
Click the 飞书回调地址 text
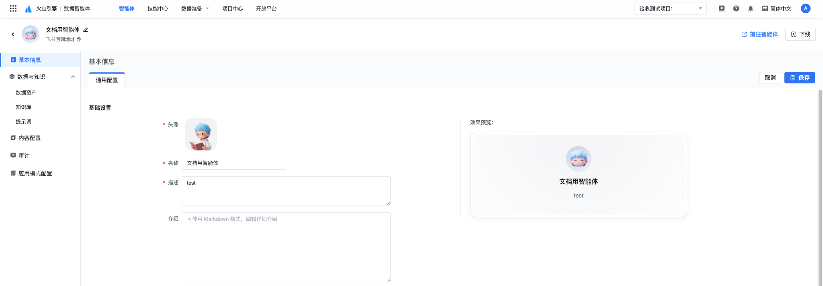[x=60, y=39]
